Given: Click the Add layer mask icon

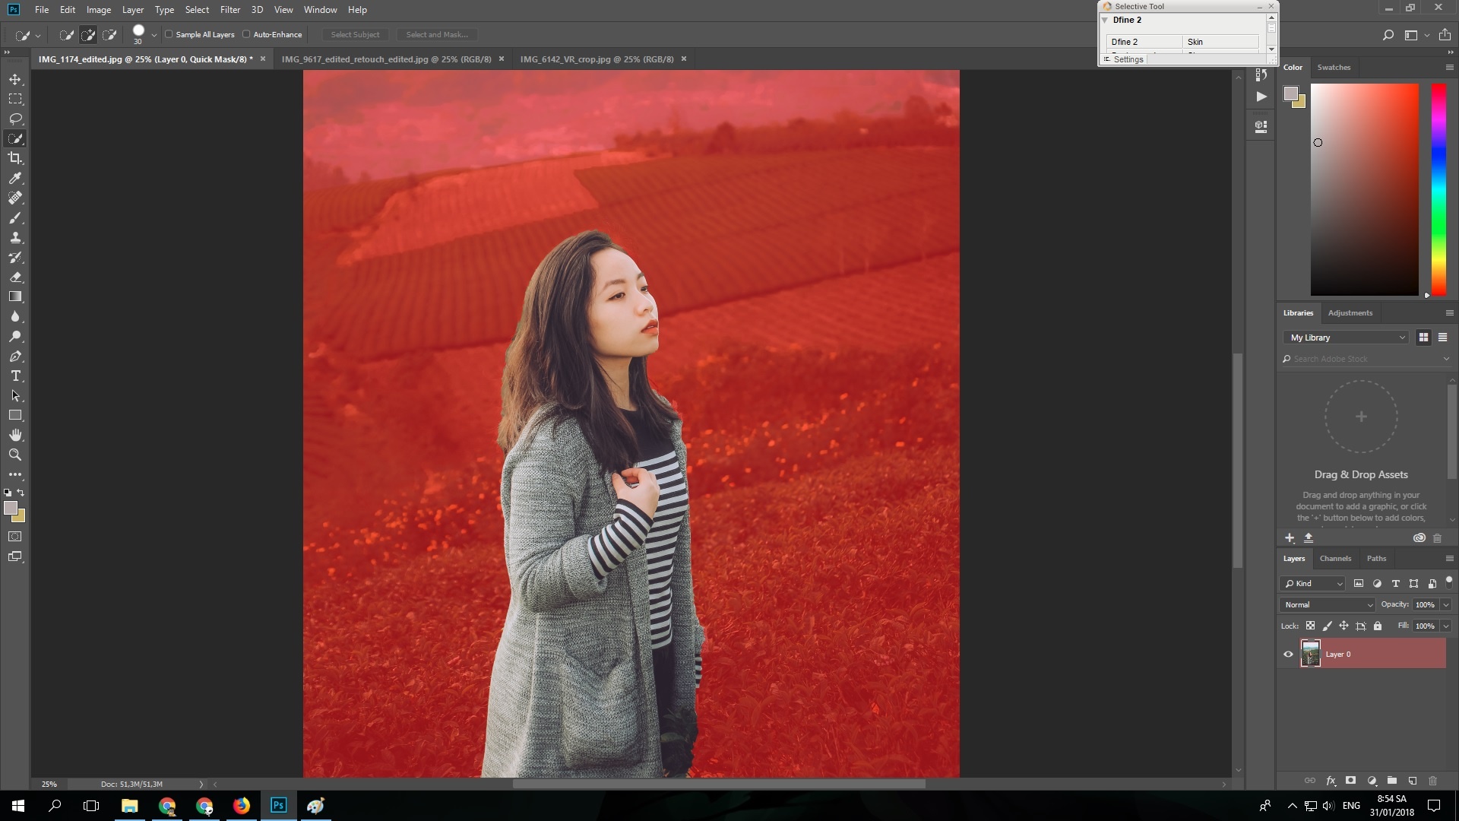Looking at the screenshot, I should click(x=1350, y=781).
